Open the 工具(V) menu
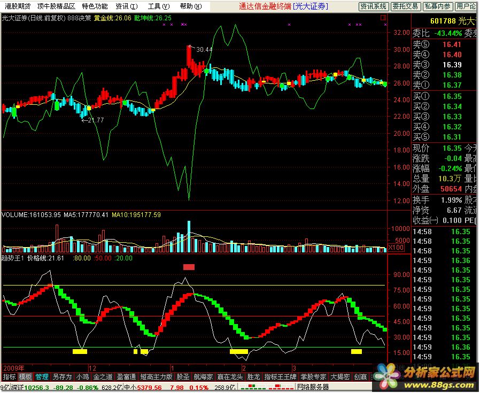 tap(159, 6)
